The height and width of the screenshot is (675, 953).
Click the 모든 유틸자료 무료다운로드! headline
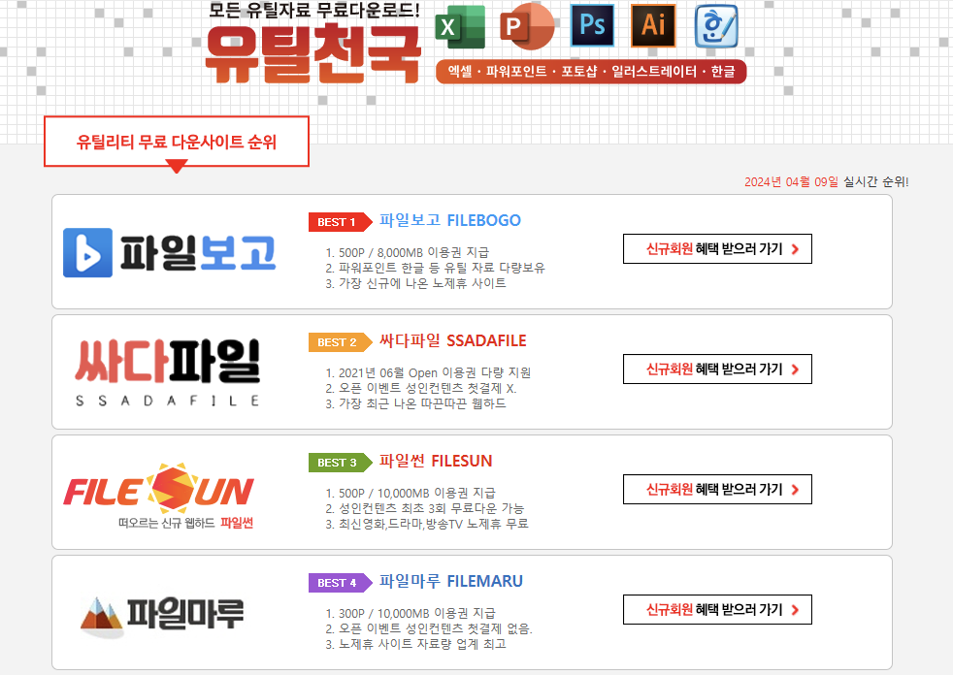point(314,11)
